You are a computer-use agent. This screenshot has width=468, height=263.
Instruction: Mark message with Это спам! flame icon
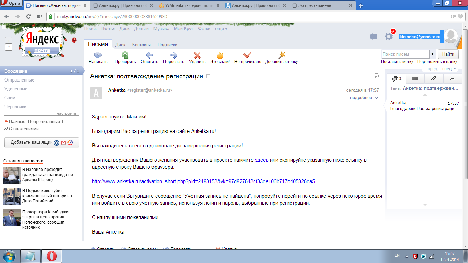point(220,55)
